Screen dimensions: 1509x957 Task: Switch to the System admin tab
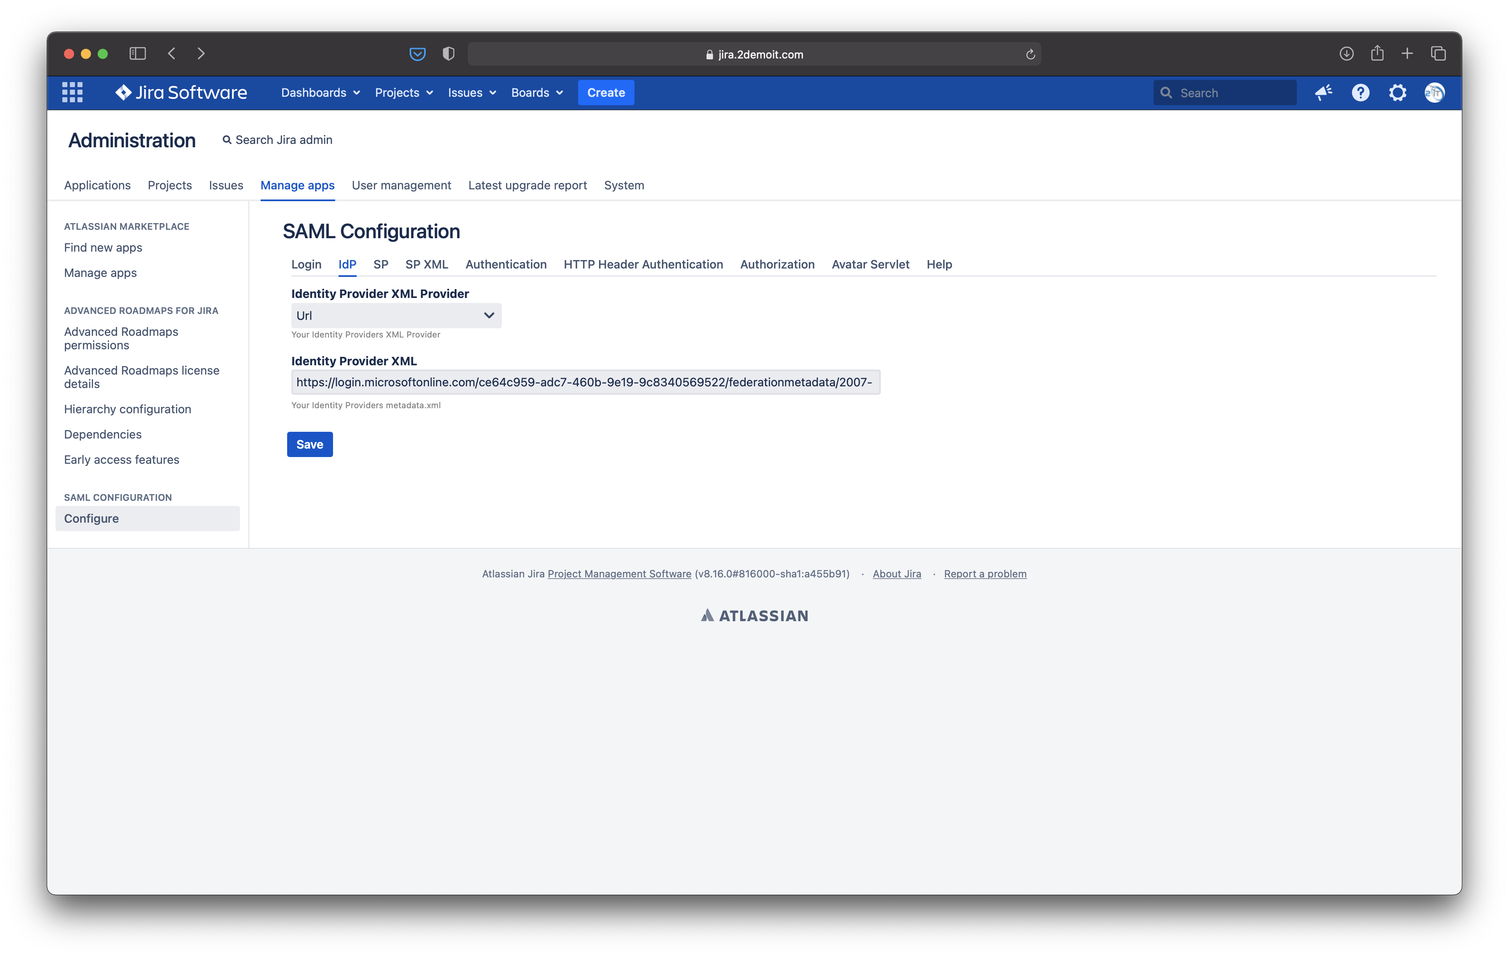[624, 186]
